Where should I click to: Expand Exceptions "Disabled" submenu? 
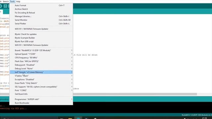pos(41,79)
